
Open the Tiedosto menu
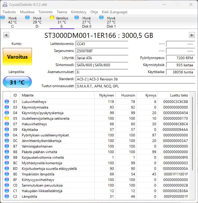coord(9,12)
